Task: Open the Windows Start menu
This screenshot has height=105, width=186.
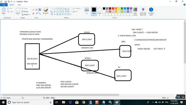Action: pos(3,102)
